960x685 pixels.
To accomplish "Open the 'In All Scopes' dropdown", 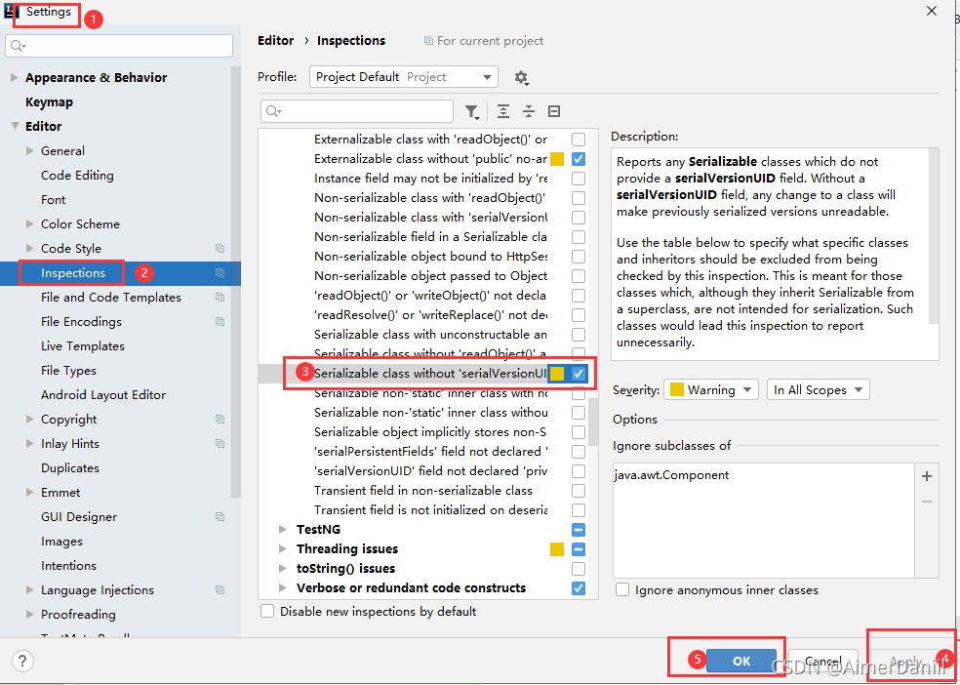I will (x=818, y=390).
